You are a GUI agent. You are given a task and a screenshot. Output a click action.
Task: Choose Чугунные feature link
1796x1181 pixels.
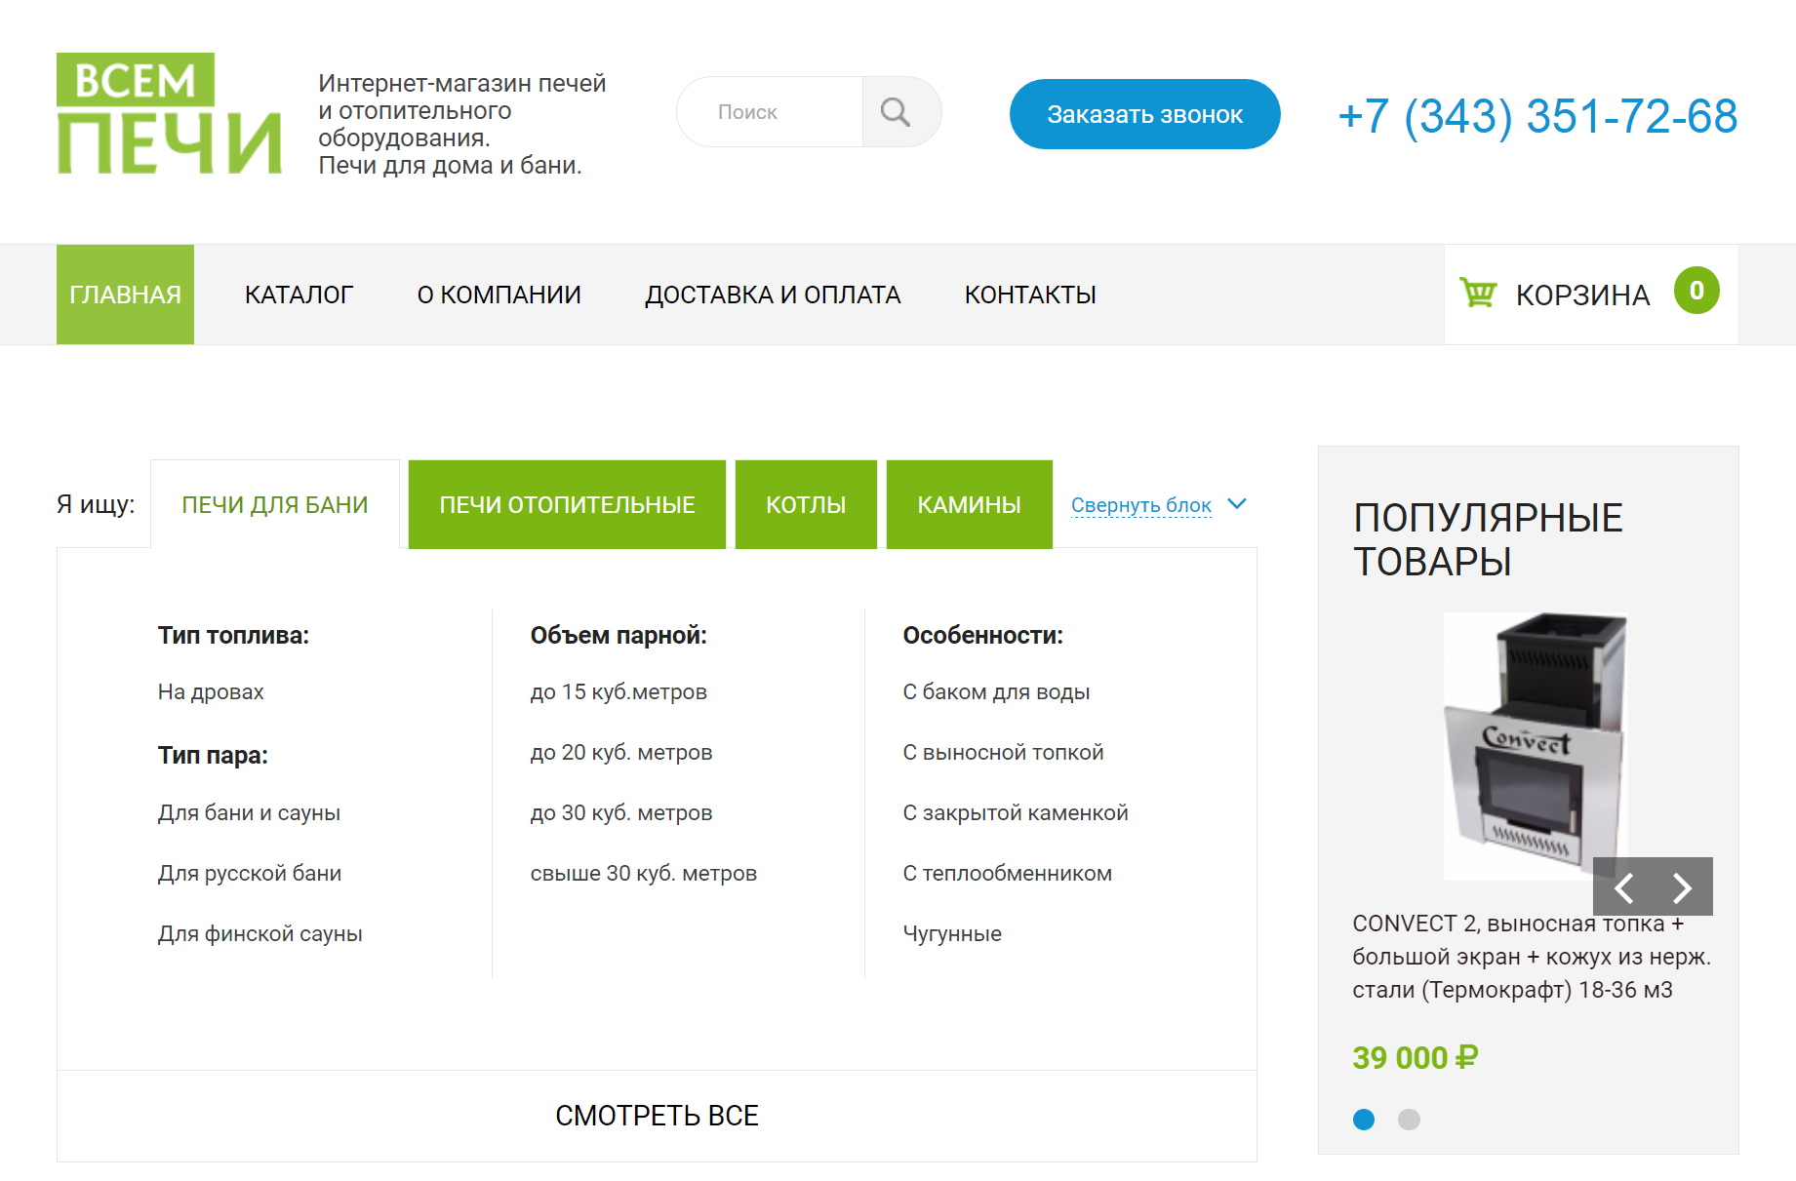tap(952, 933)
